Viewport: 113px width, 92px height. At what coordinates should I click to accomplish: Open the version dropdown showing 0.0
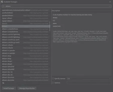[x=89, y=78]
